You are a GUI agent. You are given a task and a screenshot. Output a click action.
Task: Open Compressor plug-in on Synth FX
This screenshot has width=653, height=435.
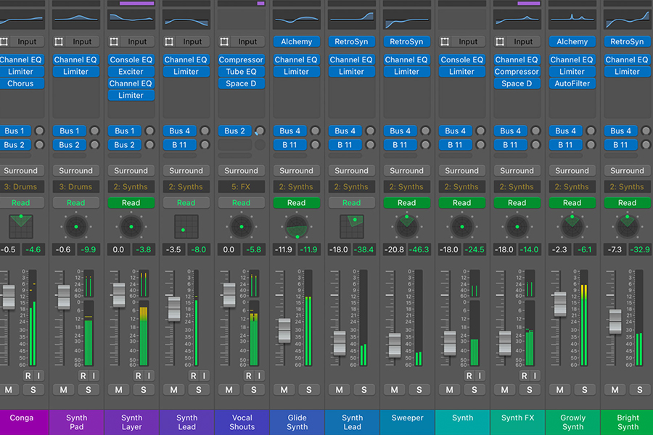click(517, 72)
